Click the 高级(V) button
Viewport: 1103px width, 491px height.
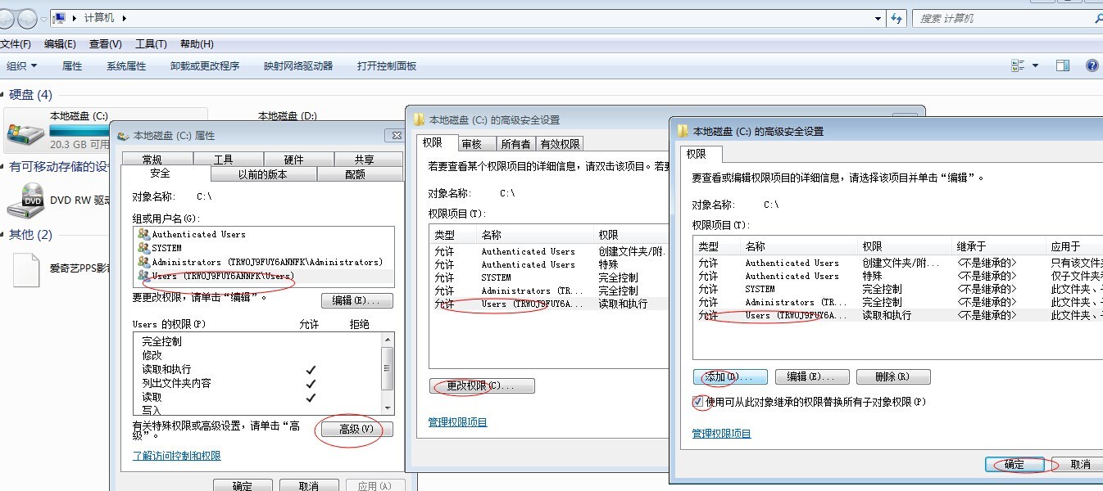pos(356,429)
